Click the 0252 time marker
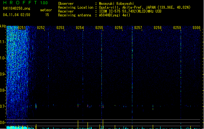 pos(41,28)
